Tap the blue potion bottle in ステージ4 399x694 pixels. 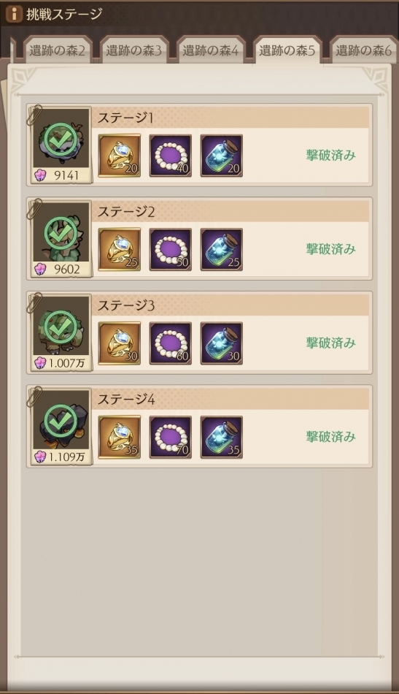point(221,438)
